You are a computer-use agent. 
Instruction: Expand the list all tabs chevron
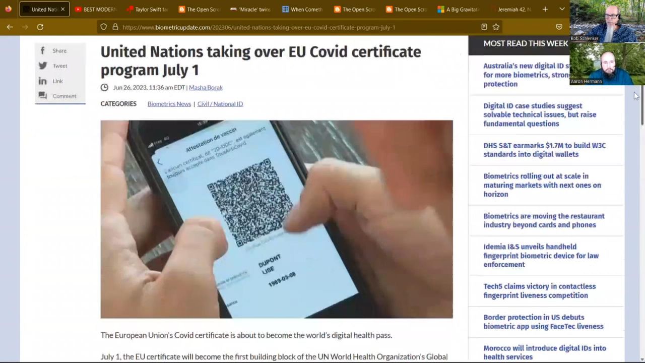point(562,9)
